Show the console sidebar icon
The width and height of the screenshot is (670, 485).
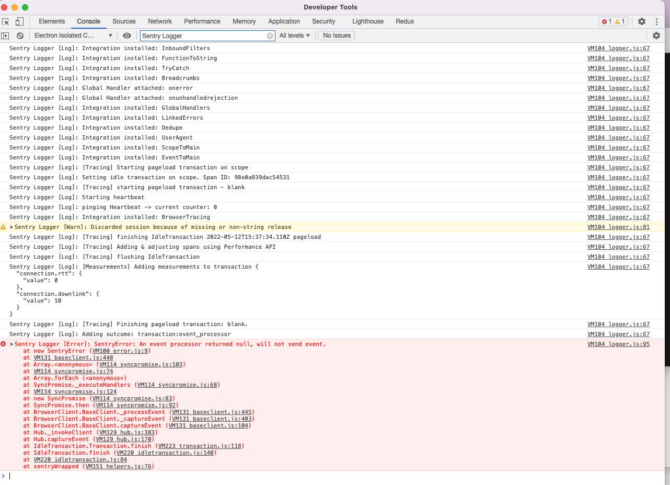[5, 36]
